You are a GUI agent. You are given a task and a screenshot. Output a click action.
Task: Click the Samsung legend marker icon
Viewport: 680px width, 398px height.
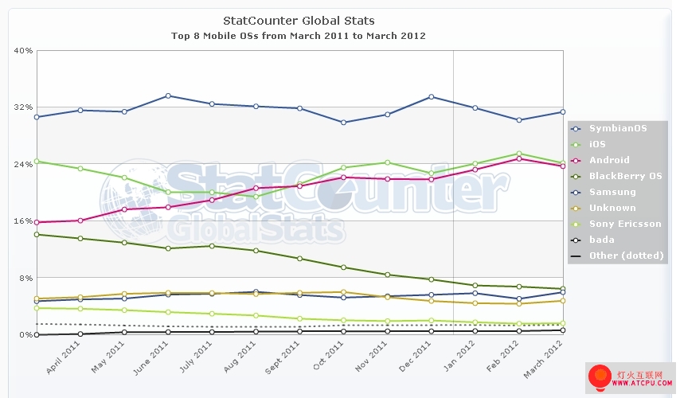coord(576,193)
